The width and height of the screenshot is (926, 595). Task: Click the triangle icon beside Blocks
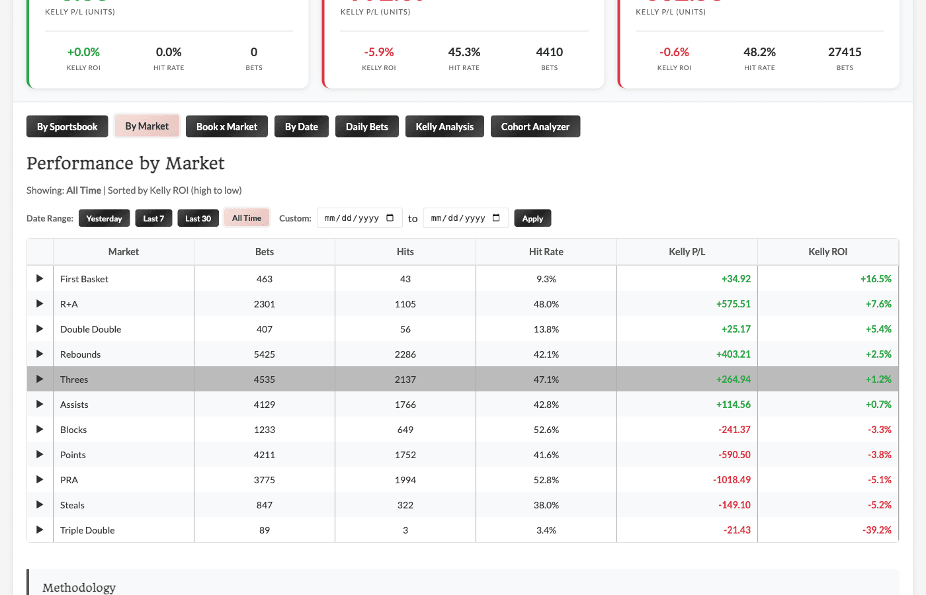point(39,429)
